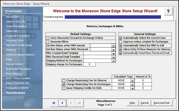Click the next page arrow button
179x111 pixels.
[x=71, y=103]
